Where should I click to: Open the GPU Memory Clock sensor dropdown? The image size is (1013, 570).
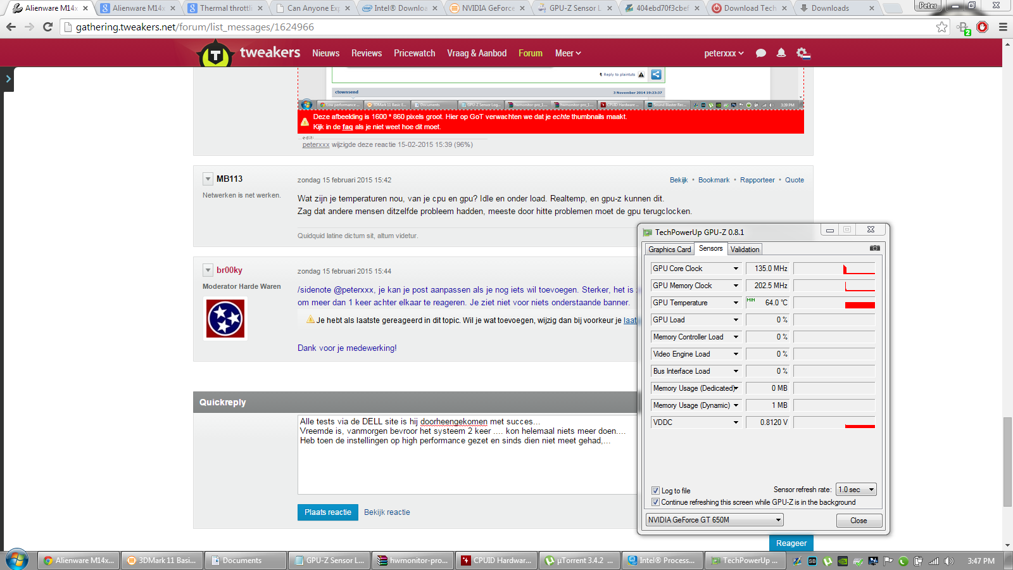click(x=736, y=286)
